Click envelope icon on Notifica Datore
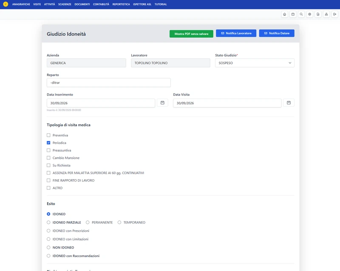 [266, 33]
